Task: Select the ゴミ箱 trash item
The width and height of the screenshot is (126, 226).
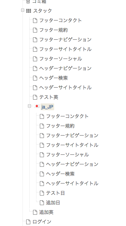Action: (39, 2)
